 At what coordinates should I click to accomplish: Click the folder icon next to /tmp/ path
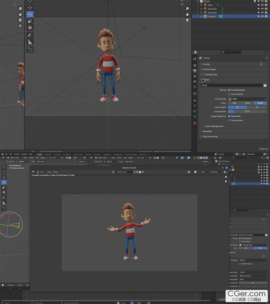pyautogui.click(x=265, y=85)
